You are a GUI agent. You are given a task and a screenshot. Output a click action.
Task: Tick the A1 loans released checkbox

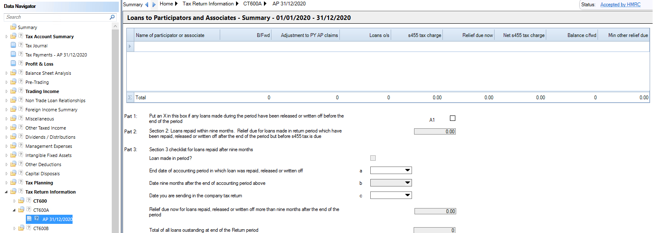pyautogui.click(x=453, y=118)
